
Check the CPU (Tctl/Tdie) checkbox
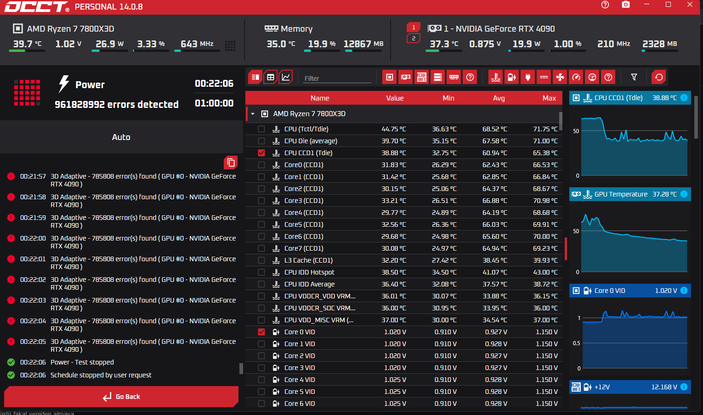[261, 129]
